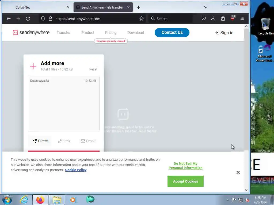
Task: Select the Downloads.7z file row
Action: point(64,81)
